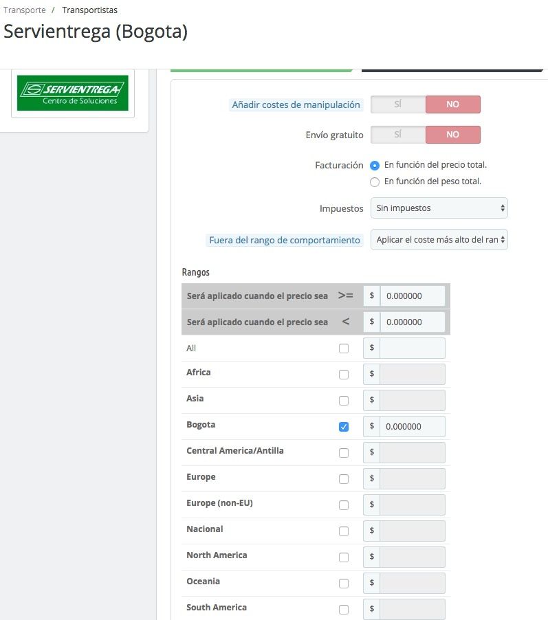The height and width of the screenshot is (620, 548).
Task: Check the All zones checkbox
Action: coord(344,348)
